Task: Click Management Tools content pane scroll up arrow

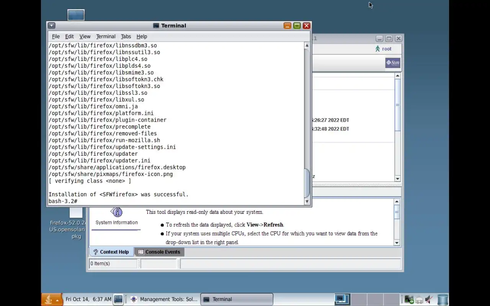Action: [x=397, y=76]
